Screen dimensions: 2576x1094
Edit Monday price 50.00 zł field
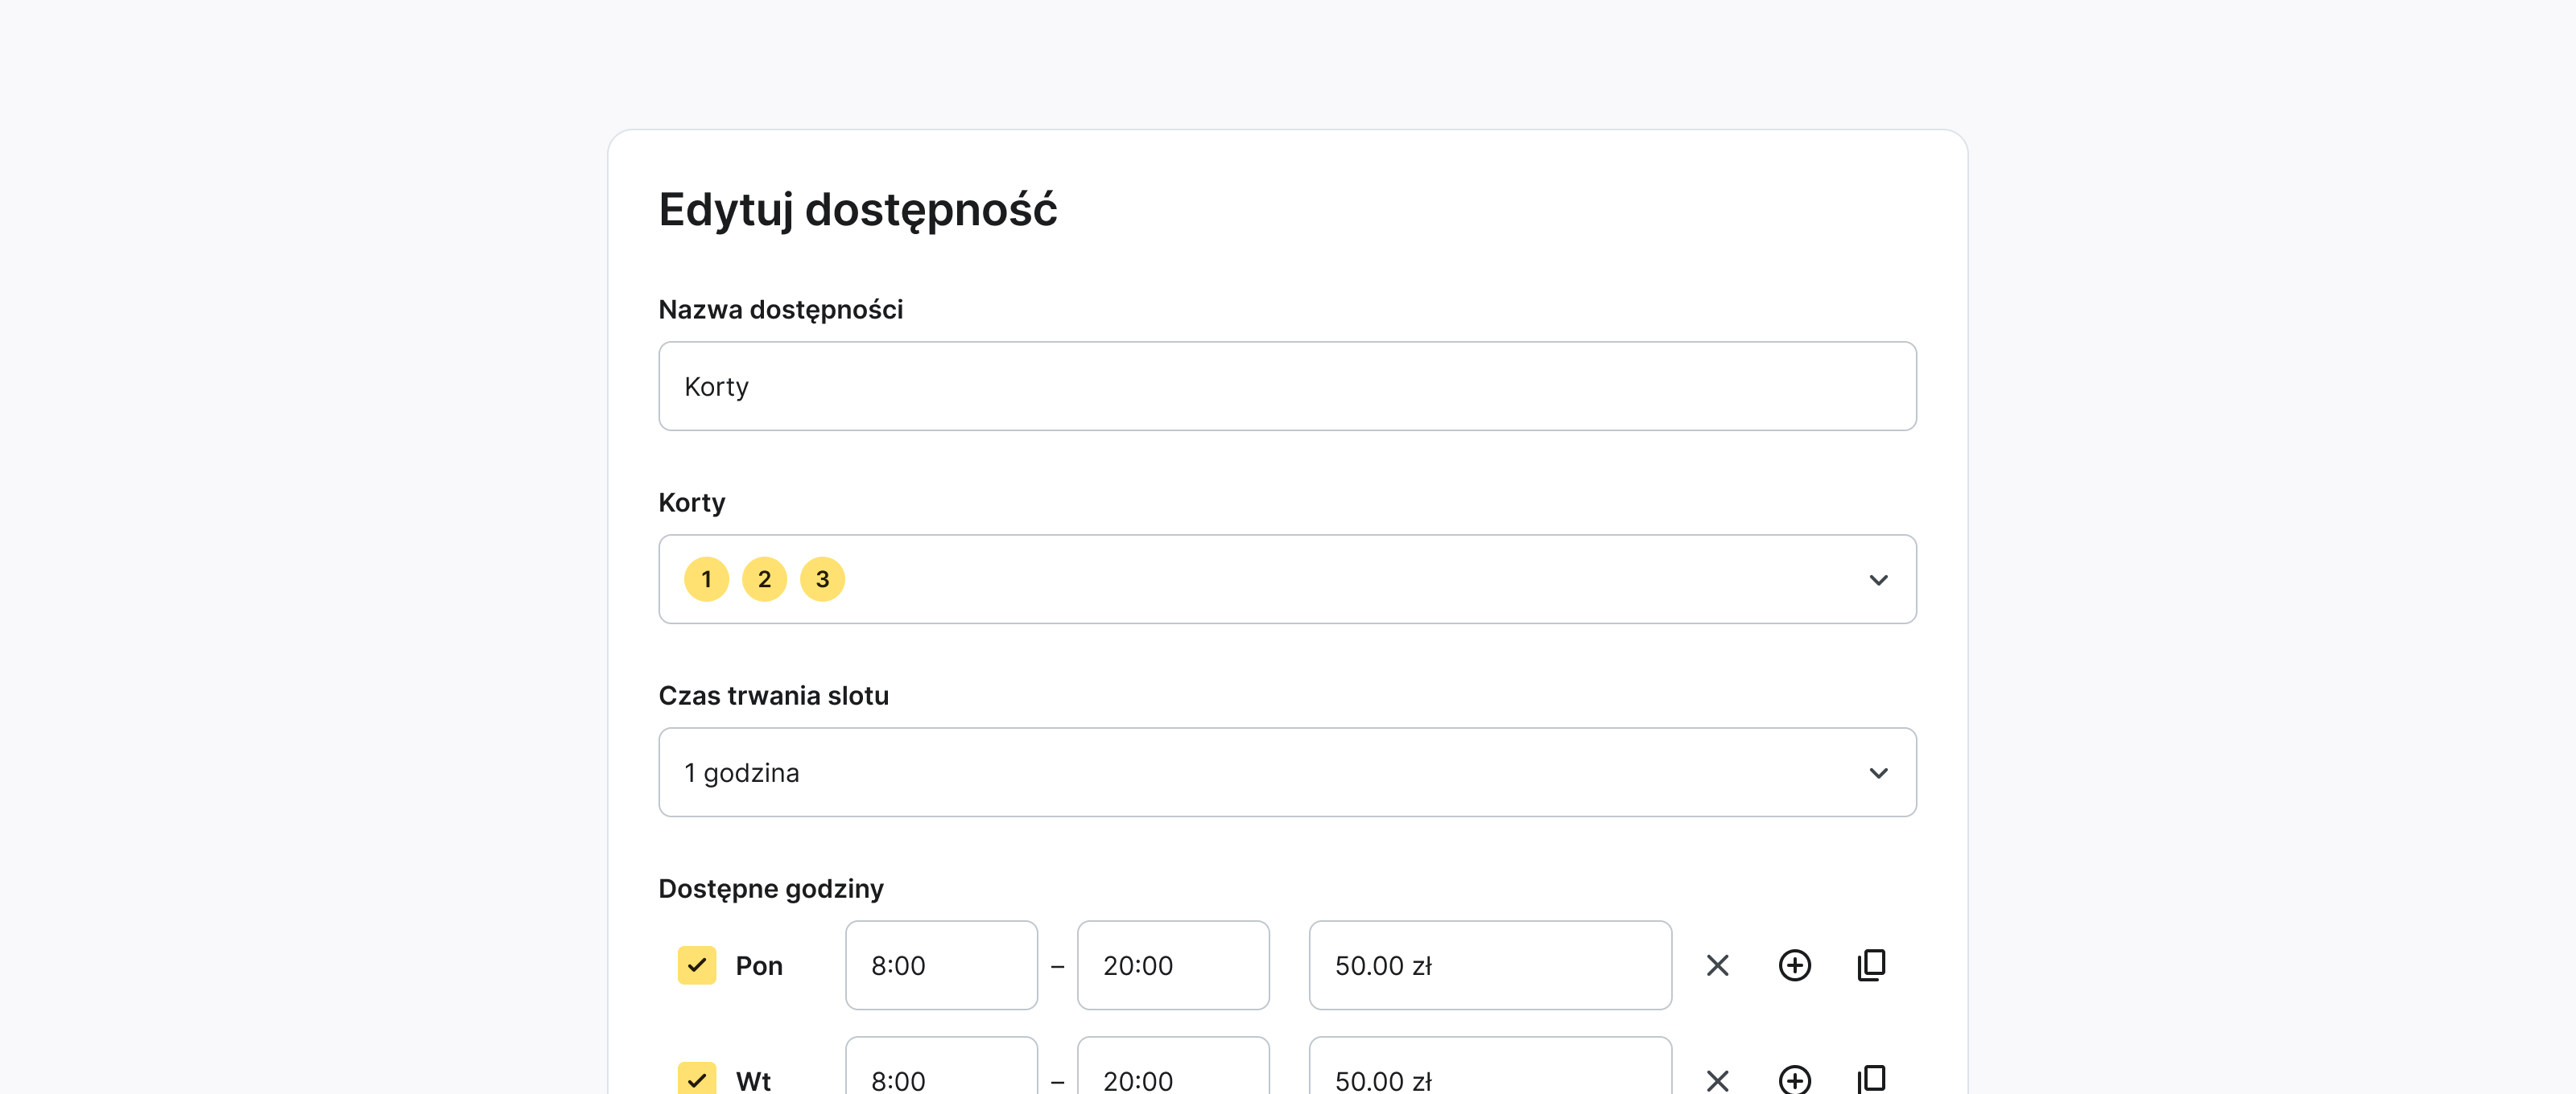(1489, 965)
